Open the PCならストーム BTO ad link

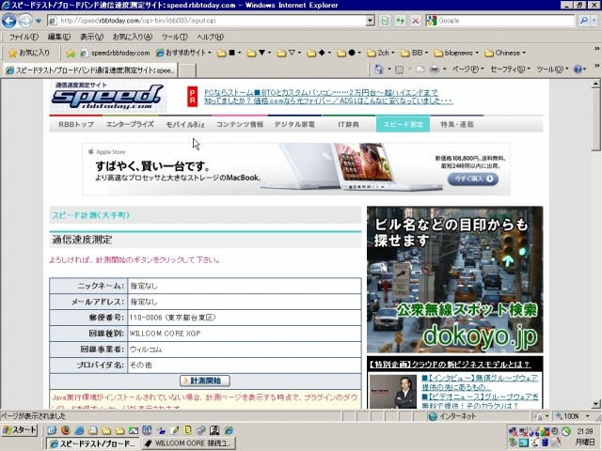point(321,92)
